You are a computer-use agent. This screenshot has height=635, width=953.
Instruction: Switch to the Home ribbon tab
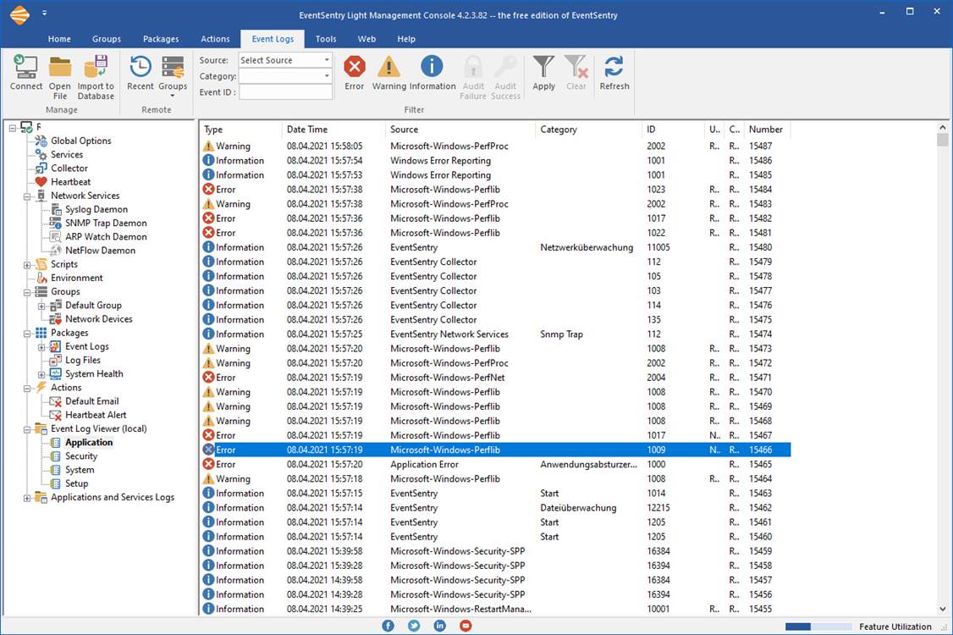click(x=59, y=39)
